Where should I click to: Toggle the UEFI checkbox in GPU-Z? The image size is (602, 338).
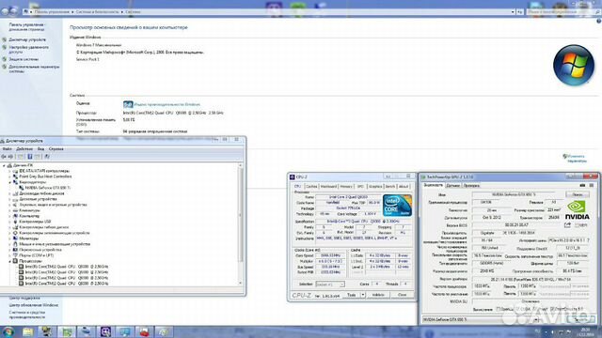tap(576, 225)
